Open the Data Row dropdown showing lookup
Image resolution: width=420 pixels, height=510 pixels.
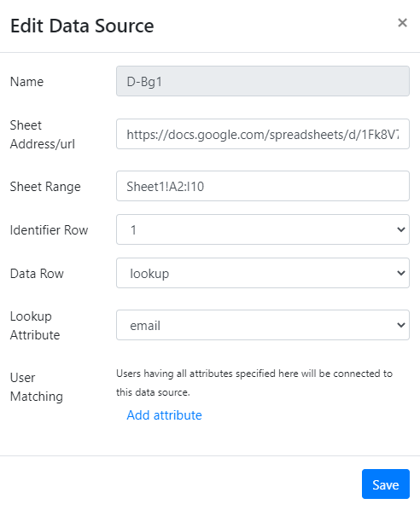click(263, 273)
